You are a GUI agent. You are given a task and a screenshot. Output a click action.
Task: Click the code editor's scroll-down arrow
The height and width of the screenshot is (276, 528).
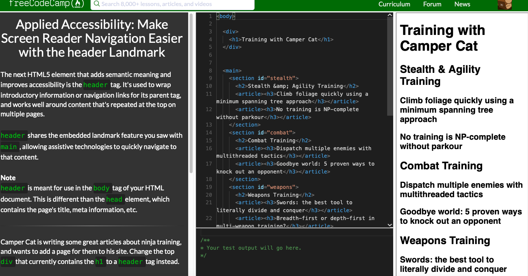pyautogui.click(x=390, y=225)
